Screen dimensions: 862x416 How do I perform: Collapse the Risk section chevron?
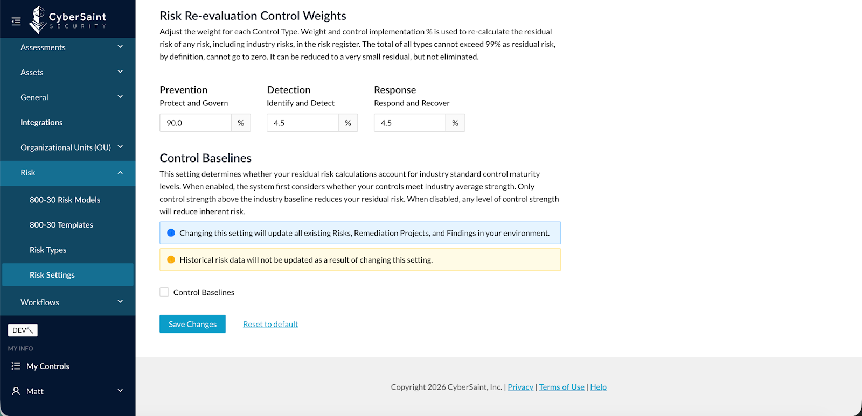tap(120, 173)
